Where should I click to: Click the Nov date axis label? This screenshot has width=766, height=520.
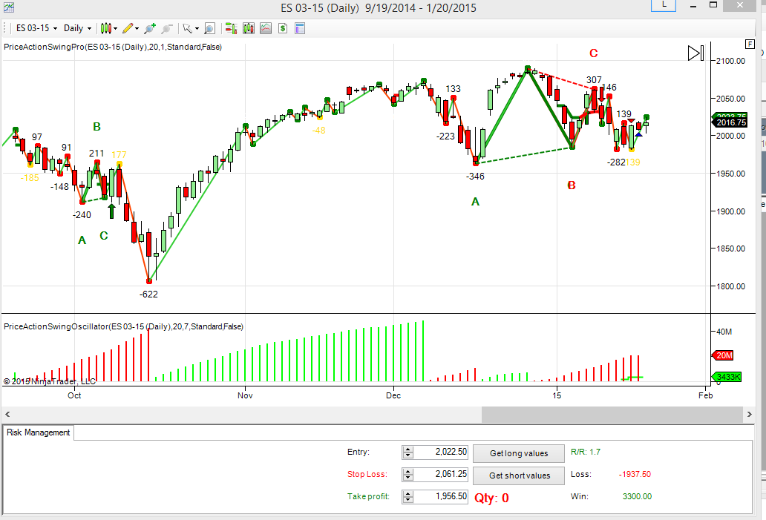click(x=245, y=395)
